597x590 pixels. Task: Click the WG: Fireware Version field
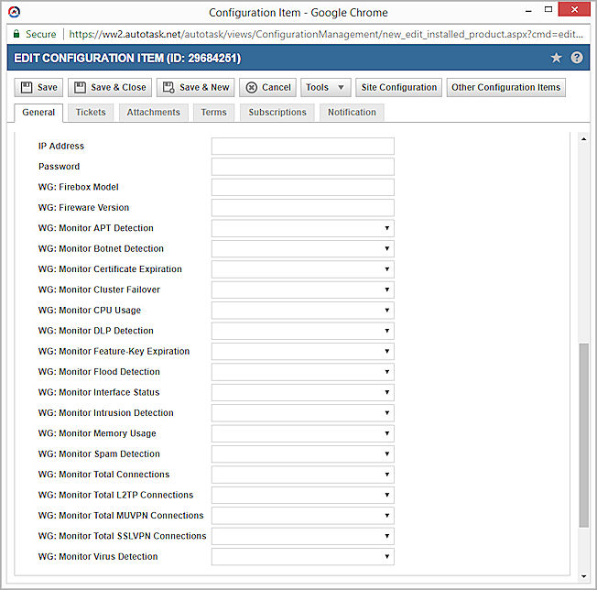point(303,208)
